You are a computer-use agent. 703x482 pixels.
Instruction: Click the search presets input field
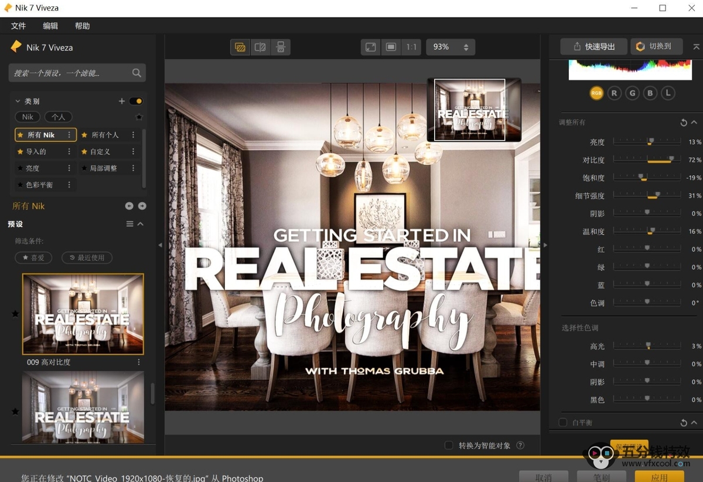tap(77, 73)
